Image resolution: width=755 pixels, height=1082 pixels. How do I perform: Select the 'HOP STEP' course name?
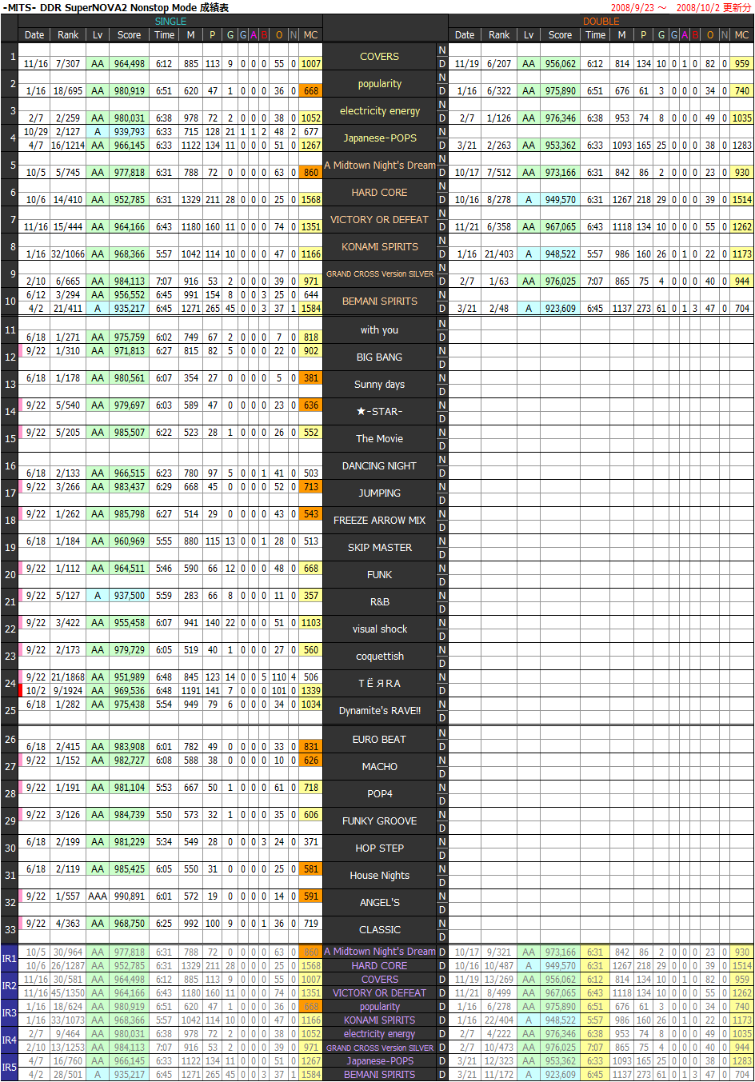(379, 848)
